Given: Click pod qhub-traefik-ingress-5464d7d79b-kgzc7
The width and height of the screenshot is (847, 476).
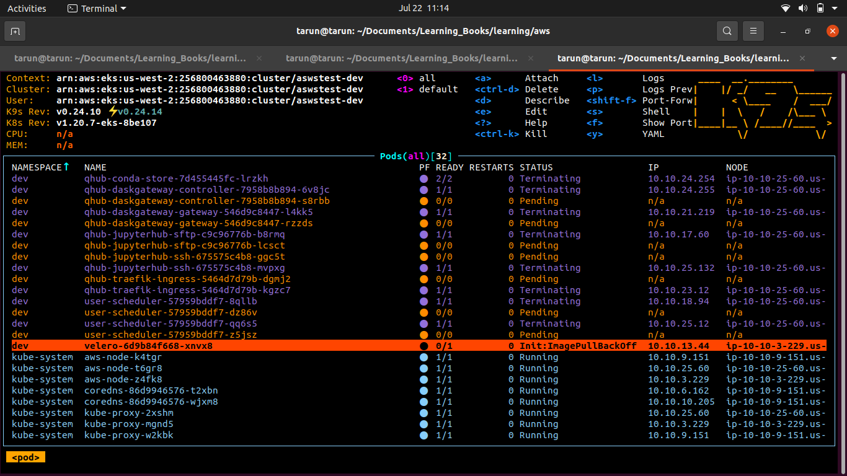Looking at the screenshot, I should [187, 290].
